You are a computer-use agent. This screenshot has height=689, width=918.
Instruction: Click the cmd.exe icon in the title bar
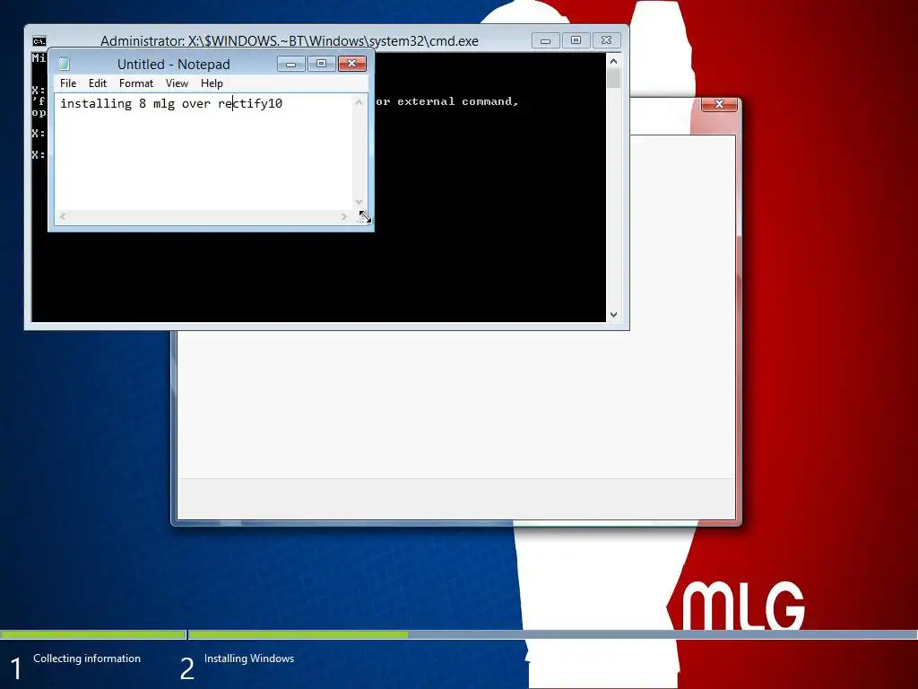[39, 41]
